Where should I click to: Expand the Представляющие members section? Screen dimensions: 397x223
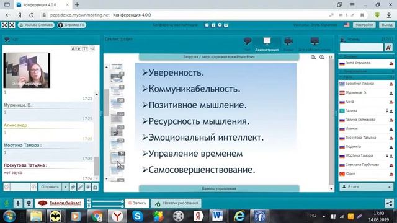367,72
